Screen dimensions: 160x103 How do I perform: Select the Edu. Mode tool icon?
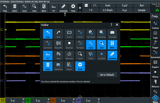pos(102,56)
